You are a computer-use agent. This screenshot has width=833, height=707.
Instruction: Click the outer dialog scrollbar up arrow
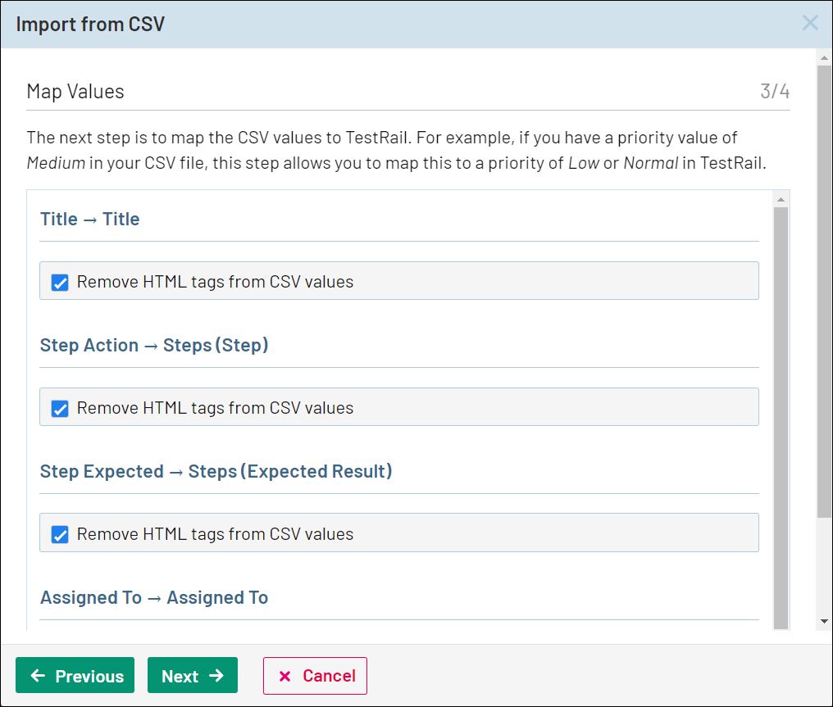pos(825,58)
